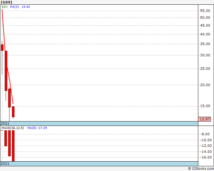Click the MACD(26,12,9) indicator label
The image size is (214, 171).
(13, 128)
